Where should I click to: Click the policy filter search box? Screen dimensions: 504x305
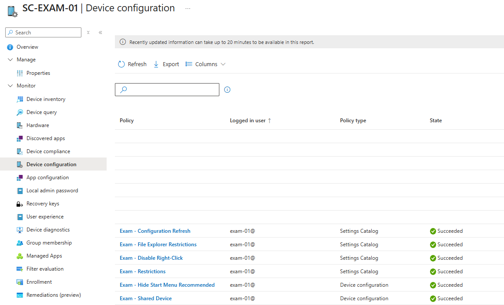coord(167,90)
